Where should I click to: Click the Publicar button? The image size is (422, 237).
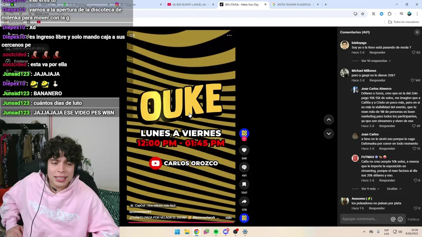pyautogui.click(x=413, y=219)
